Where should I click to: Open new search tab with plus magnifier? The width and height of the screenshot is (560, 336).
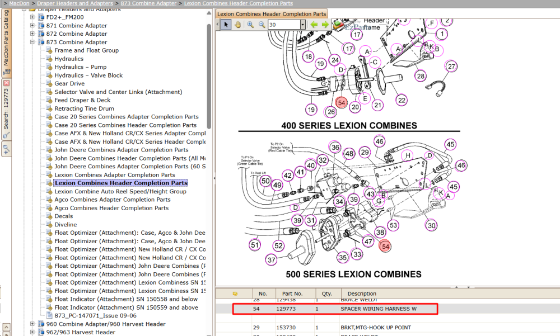tap(6, 149)
